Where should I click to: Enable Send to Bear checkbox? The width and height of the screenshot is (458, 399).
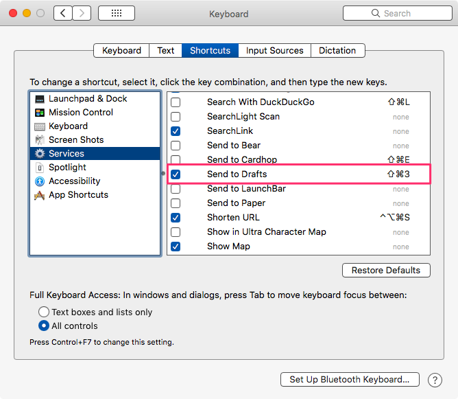point(176,146)
